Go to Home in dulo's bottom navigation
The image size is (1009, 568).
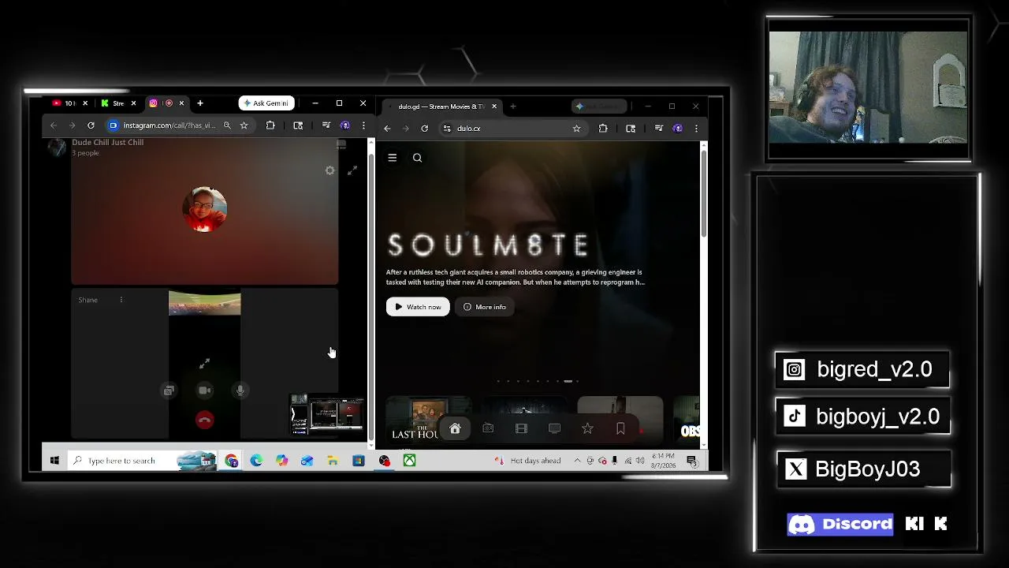pyautogui.click(x=455, y=428)
